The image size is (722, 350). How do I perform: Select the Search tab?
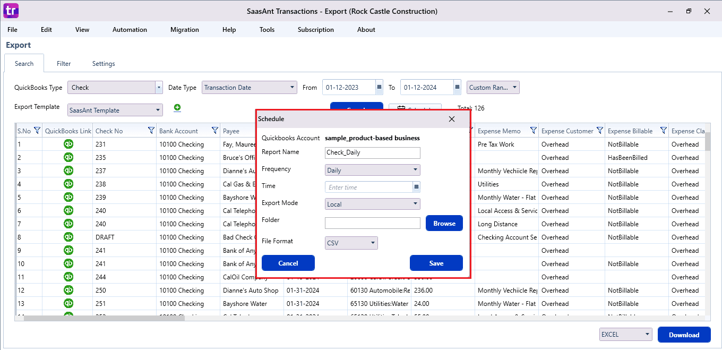[x=24, y=63]
